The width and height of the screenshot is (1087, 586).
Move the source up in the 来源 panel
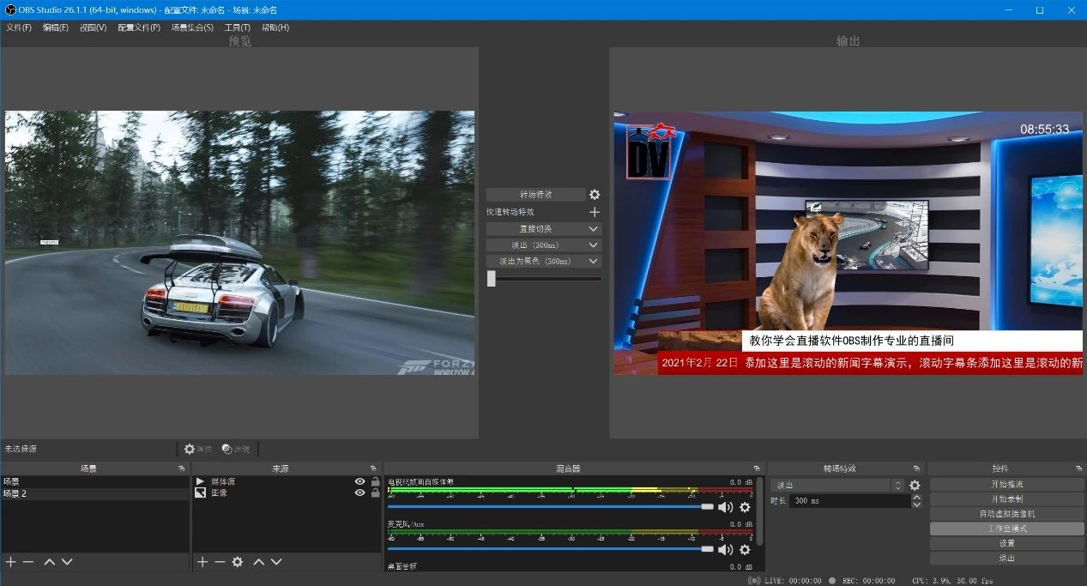[x=258, y=562]
